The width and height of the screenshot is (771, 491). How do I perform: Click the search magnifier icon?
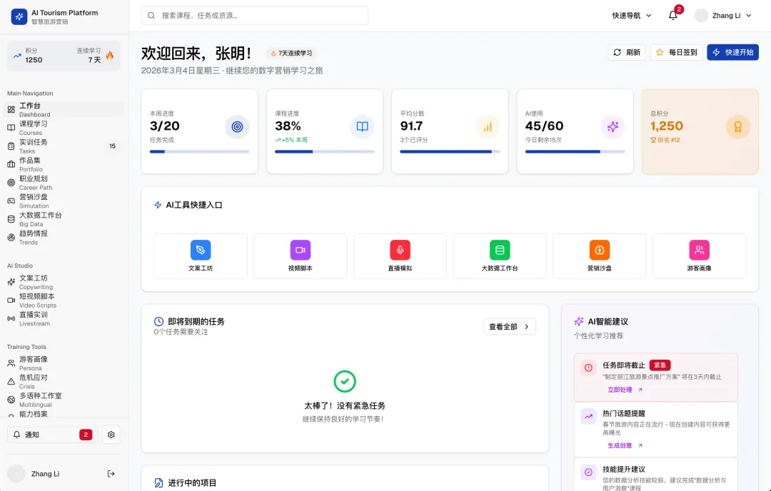tap(151, 16)
